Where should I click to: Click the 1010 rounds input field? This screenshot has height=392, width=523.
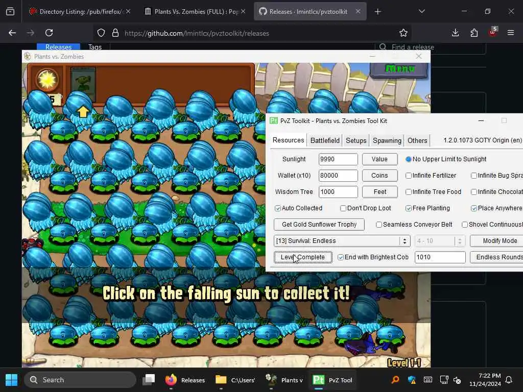pyautogui.click(x=440, y=257)
